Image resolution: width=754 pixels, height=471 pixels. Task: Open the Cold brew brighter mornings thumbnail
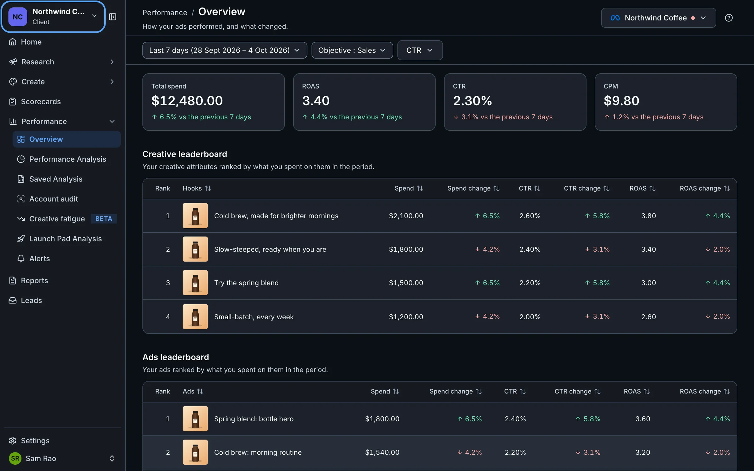[x=195, y=216]
